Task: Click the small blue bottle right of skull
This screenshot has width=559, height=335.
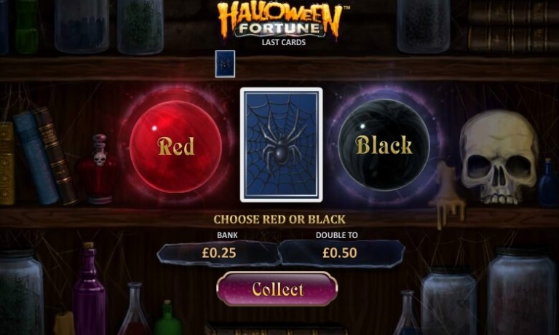Action: point(548,183)
